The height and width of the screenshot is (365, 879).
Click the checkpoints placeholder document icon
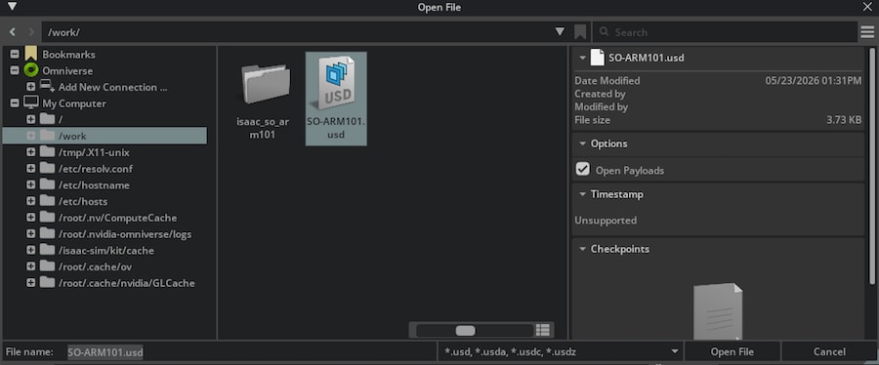(x=718, y=311)
